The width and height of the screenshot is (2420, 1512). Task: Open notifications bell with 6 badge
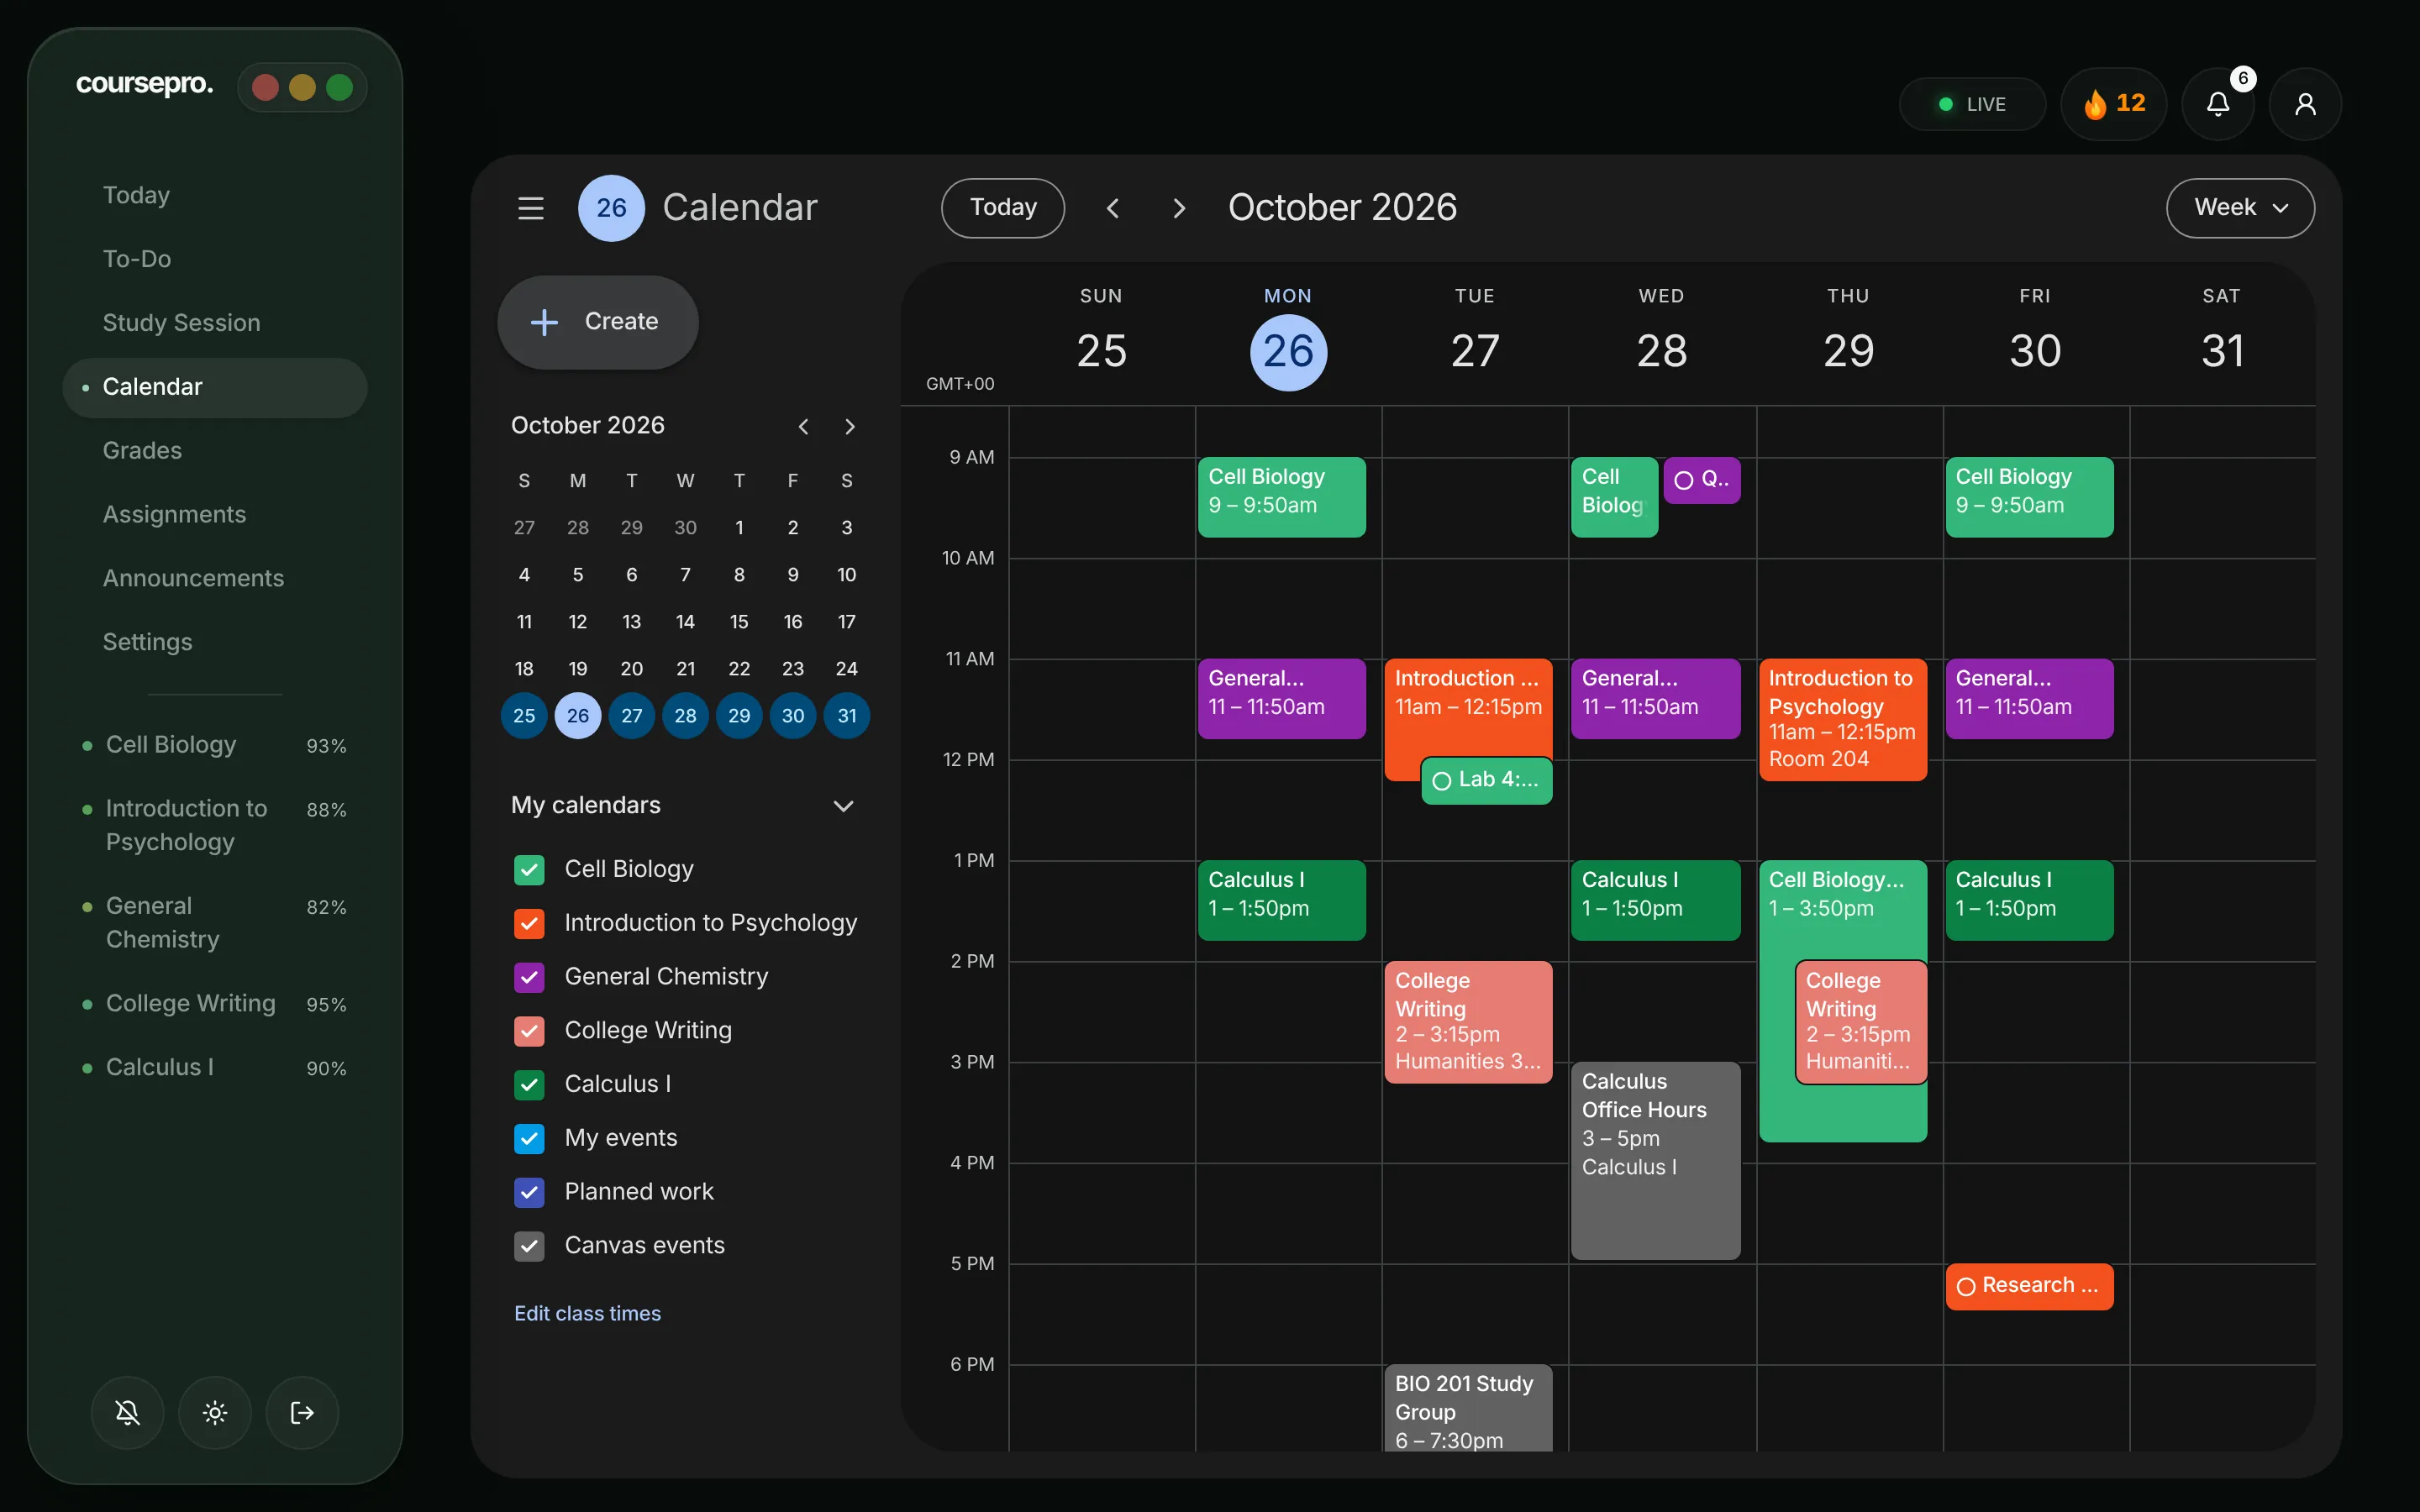pos(2218,104)
